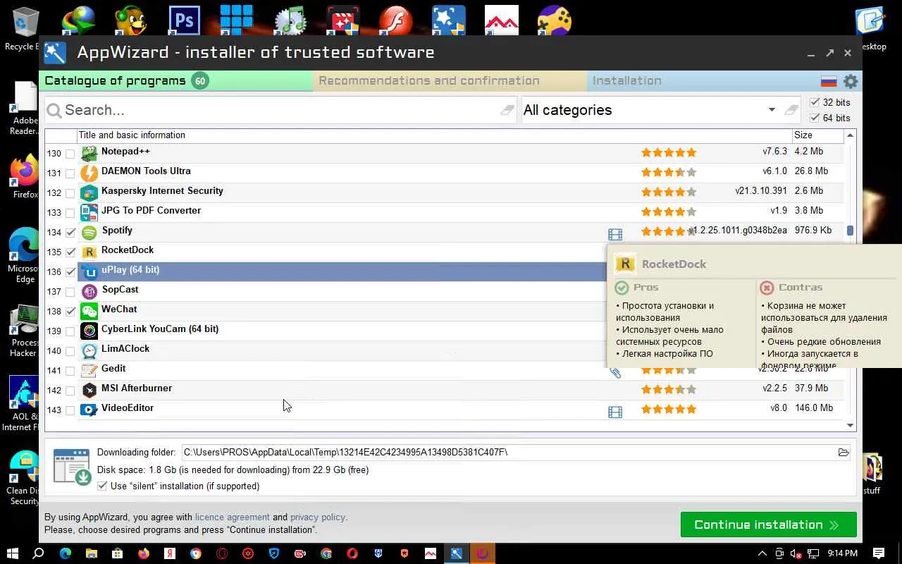The image size is (902, 564).
Task: Browse for downloading folder via folder icon
Action: tap(844, 453)
